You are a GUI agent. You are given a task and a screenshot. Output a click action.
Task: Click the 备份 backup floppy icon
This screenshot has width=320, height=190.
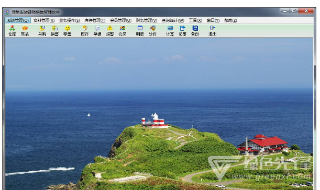point(195,31)
